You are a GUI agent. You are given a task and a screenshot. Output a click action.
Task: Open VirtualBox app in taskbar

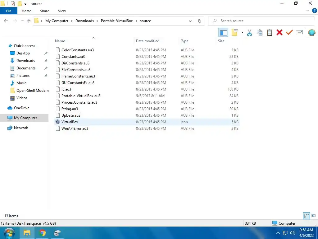pos(57,233)
